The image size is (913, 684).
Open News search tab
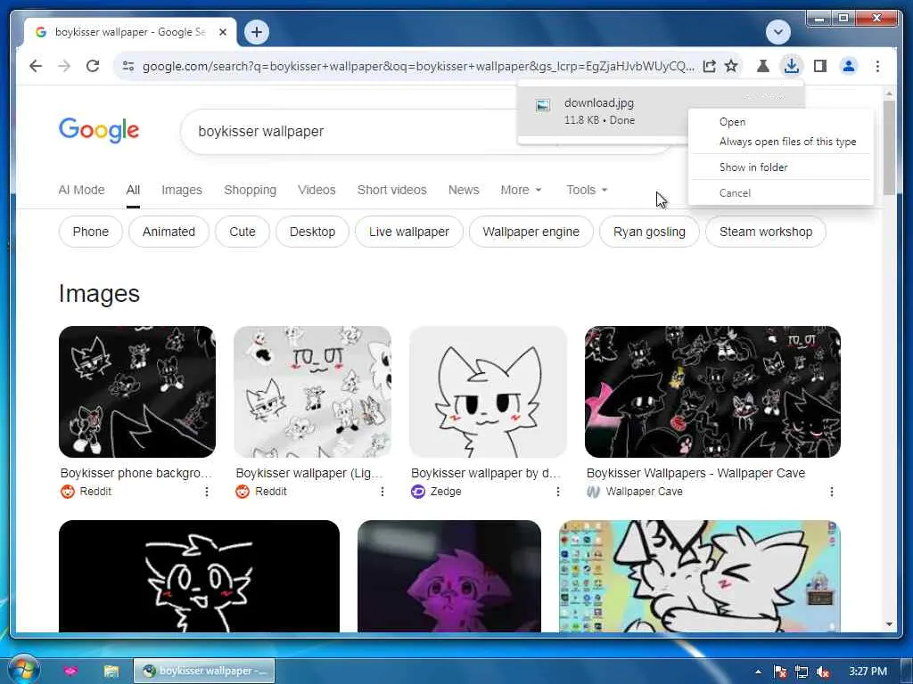464,191
